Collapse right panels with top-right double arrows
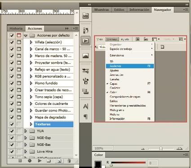The width and height of the screenshot is (191, 168). [x=187, y=4]
